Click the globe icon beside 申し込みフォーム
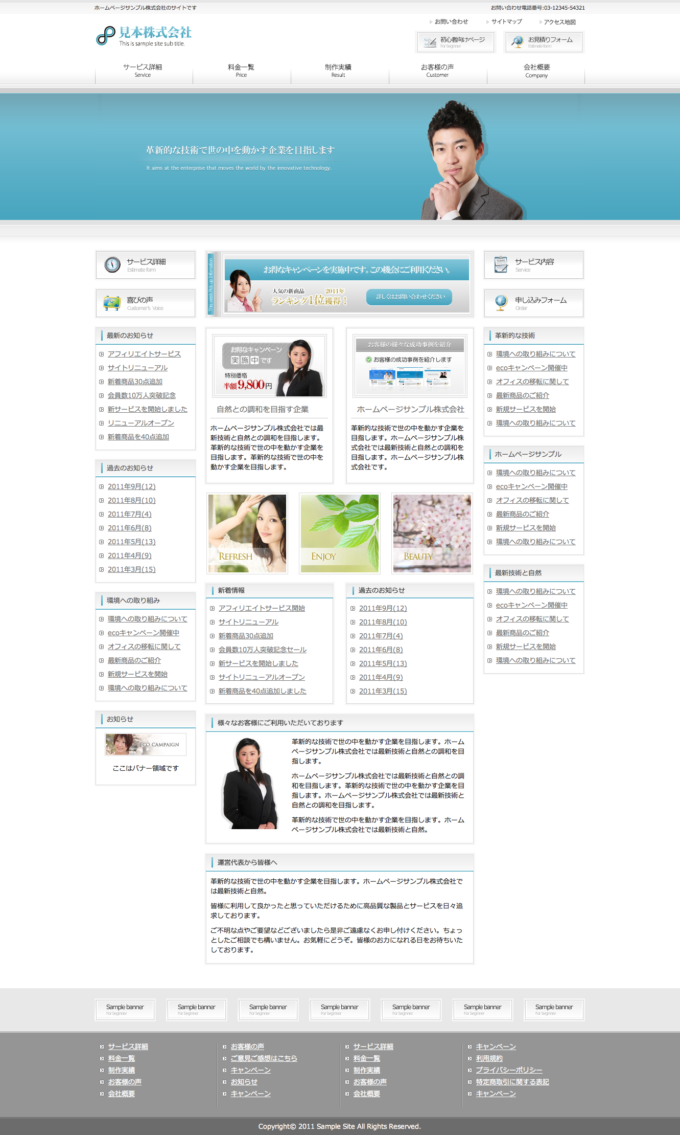Image resolution: width=680 pixels, height=1135 pixels. click(x=501, y=303)
